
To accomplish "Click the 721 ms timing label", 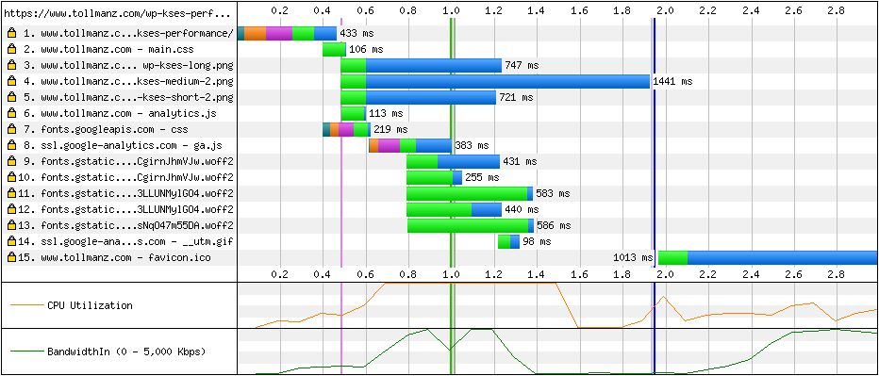I will click(516, 98).
